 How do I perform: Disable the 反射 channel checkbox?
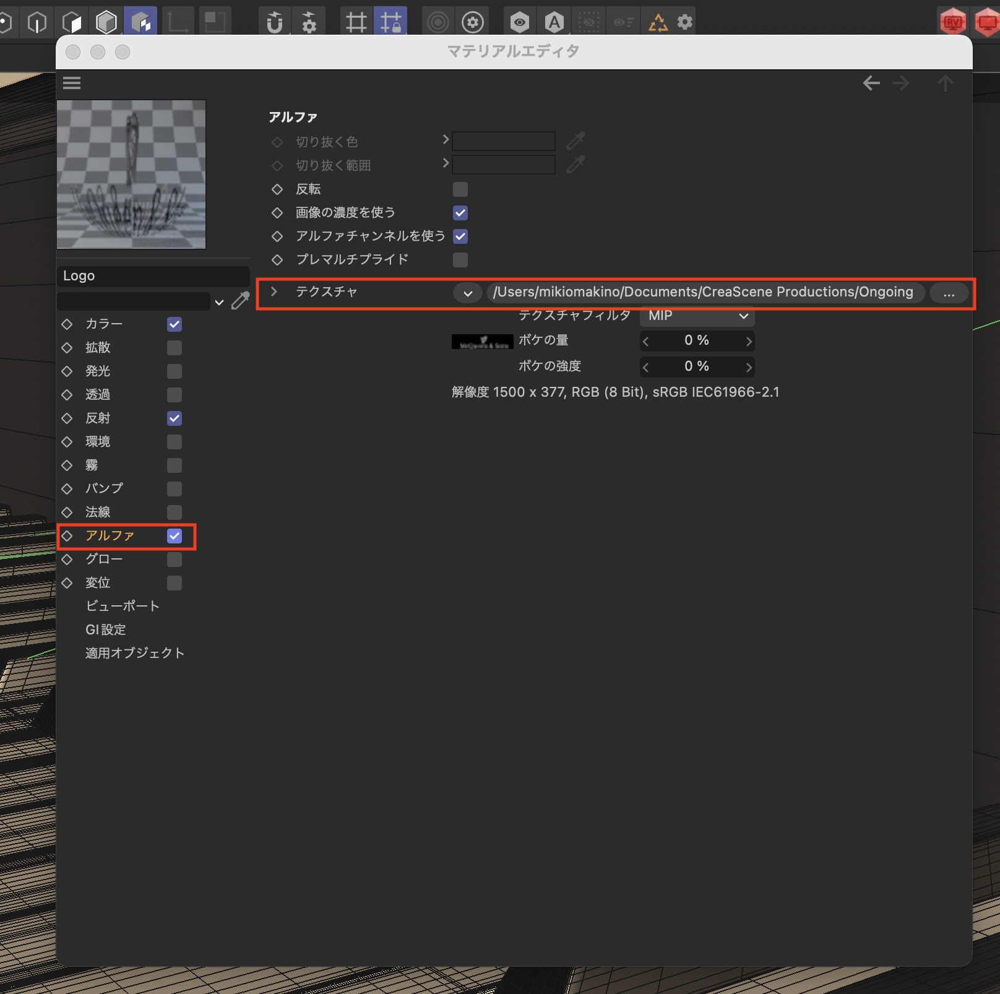(175, 418)
